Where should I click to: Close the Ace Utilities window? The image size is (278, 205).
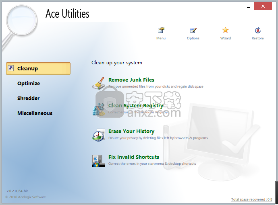pos(263,6)
